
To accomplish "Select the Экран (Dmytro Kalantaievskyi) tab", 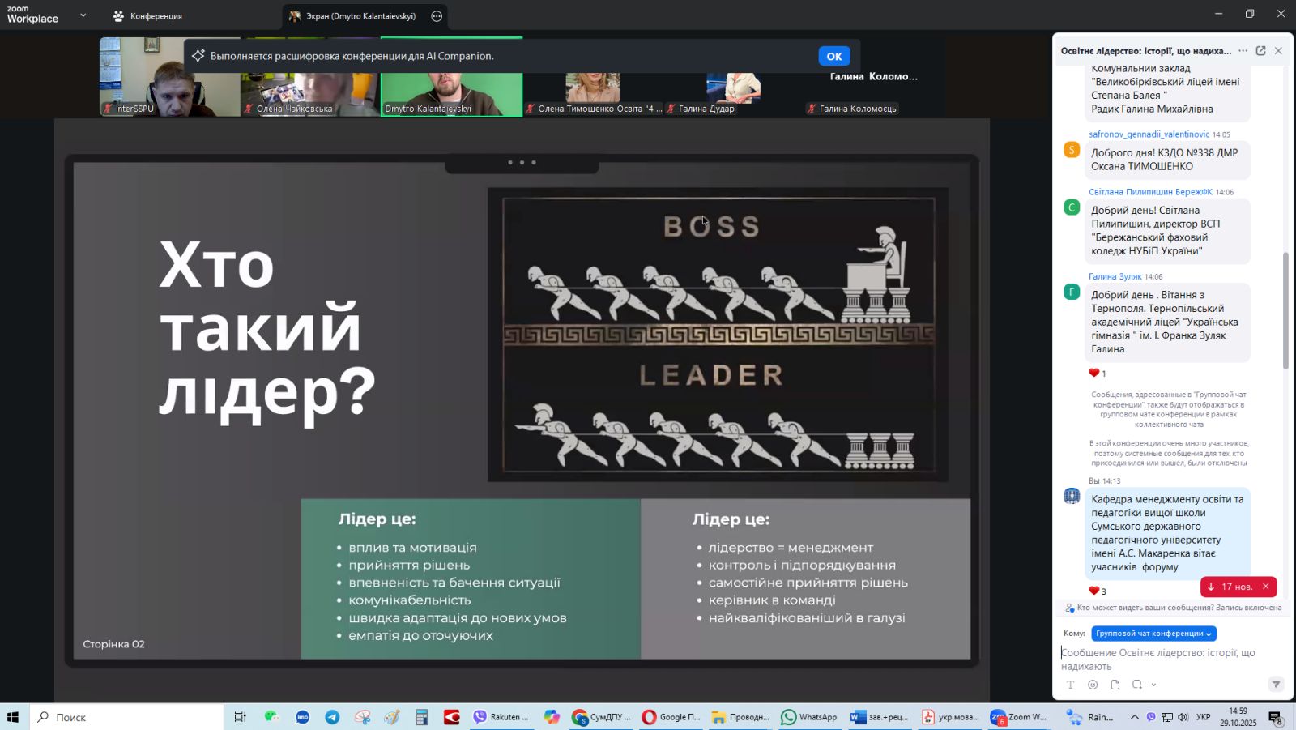I will click(x=360, y=16).
